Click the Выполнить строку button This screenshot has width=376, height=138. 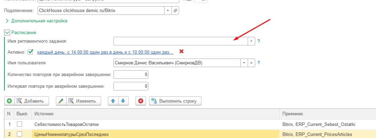coord(175,101)
